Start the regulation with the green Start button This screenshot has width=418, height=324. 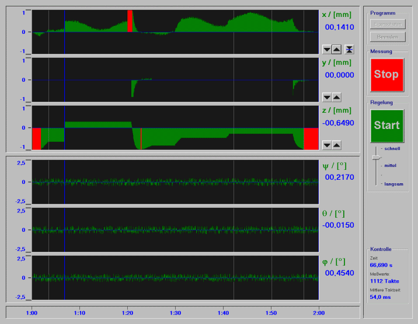(x=387, y=126)
